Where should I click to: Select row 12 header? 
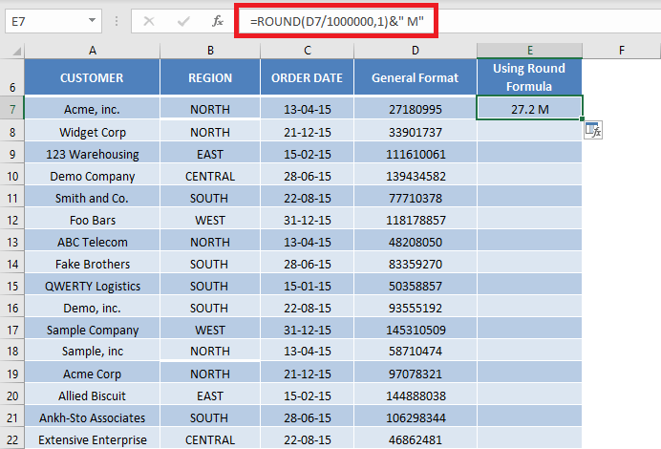12,220
